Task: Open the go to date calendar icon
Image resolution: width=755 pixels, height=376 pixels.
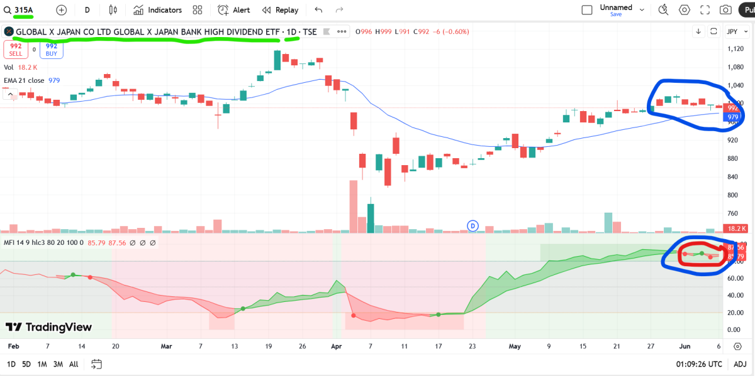Action: tap(96, 364)
